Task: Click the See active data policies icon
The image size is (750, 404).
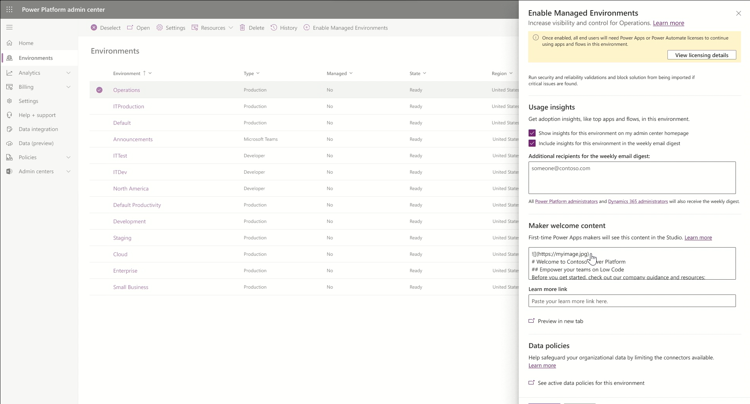Action: [x=532, y=382]
